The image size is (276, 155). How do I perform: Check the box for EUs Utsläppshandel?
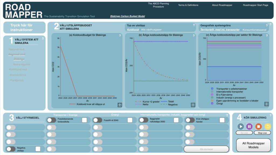coord(222,120)
